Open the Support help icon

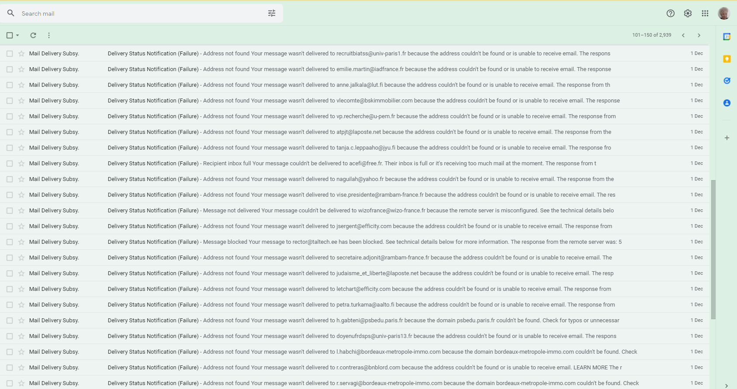click(x=671, y=14)
